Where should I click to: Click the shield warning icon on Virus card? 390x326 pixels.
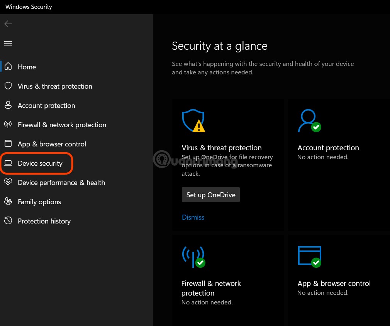(x=193, y=121)
